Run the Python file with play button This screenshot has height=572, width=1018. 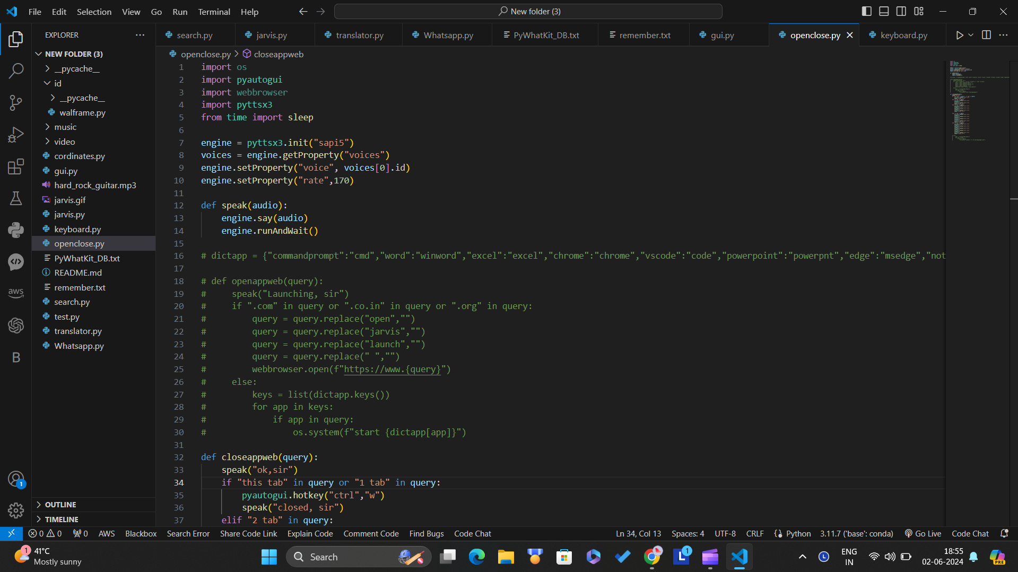(959, 35)
